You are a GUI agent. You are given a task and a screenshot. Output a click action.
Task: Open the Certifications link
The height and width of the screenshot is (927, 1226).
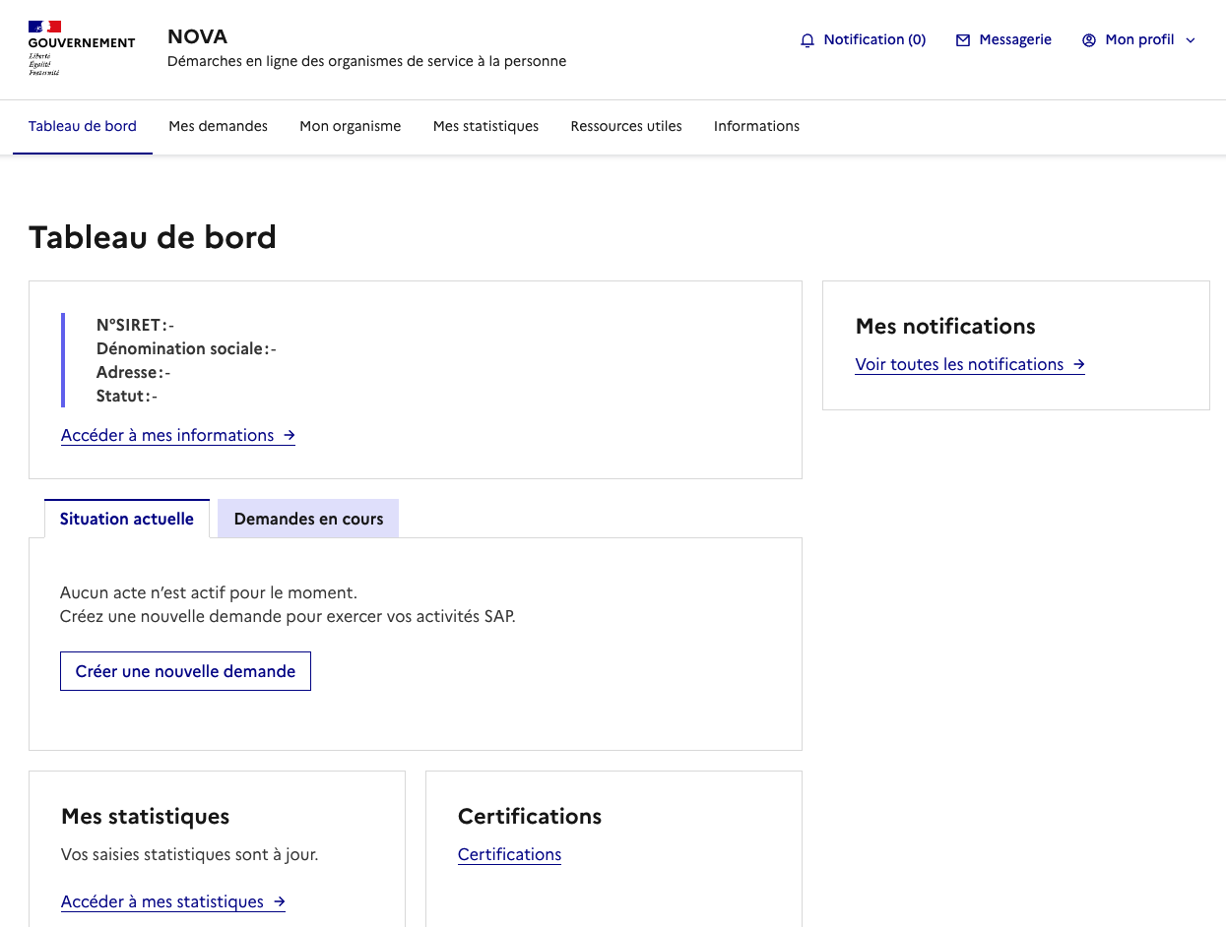509,854
